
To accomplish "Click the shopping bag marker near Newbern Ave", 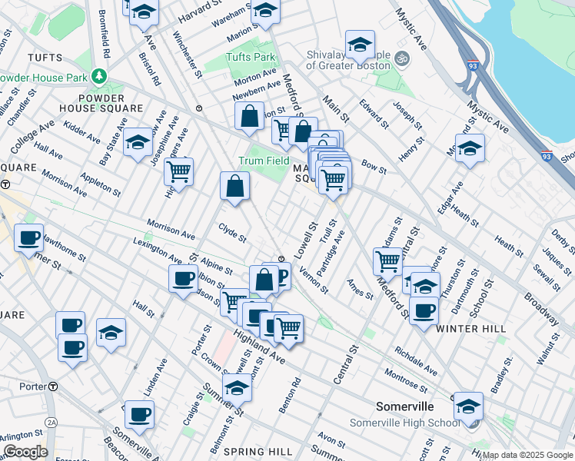I will (x=249, y=118).
